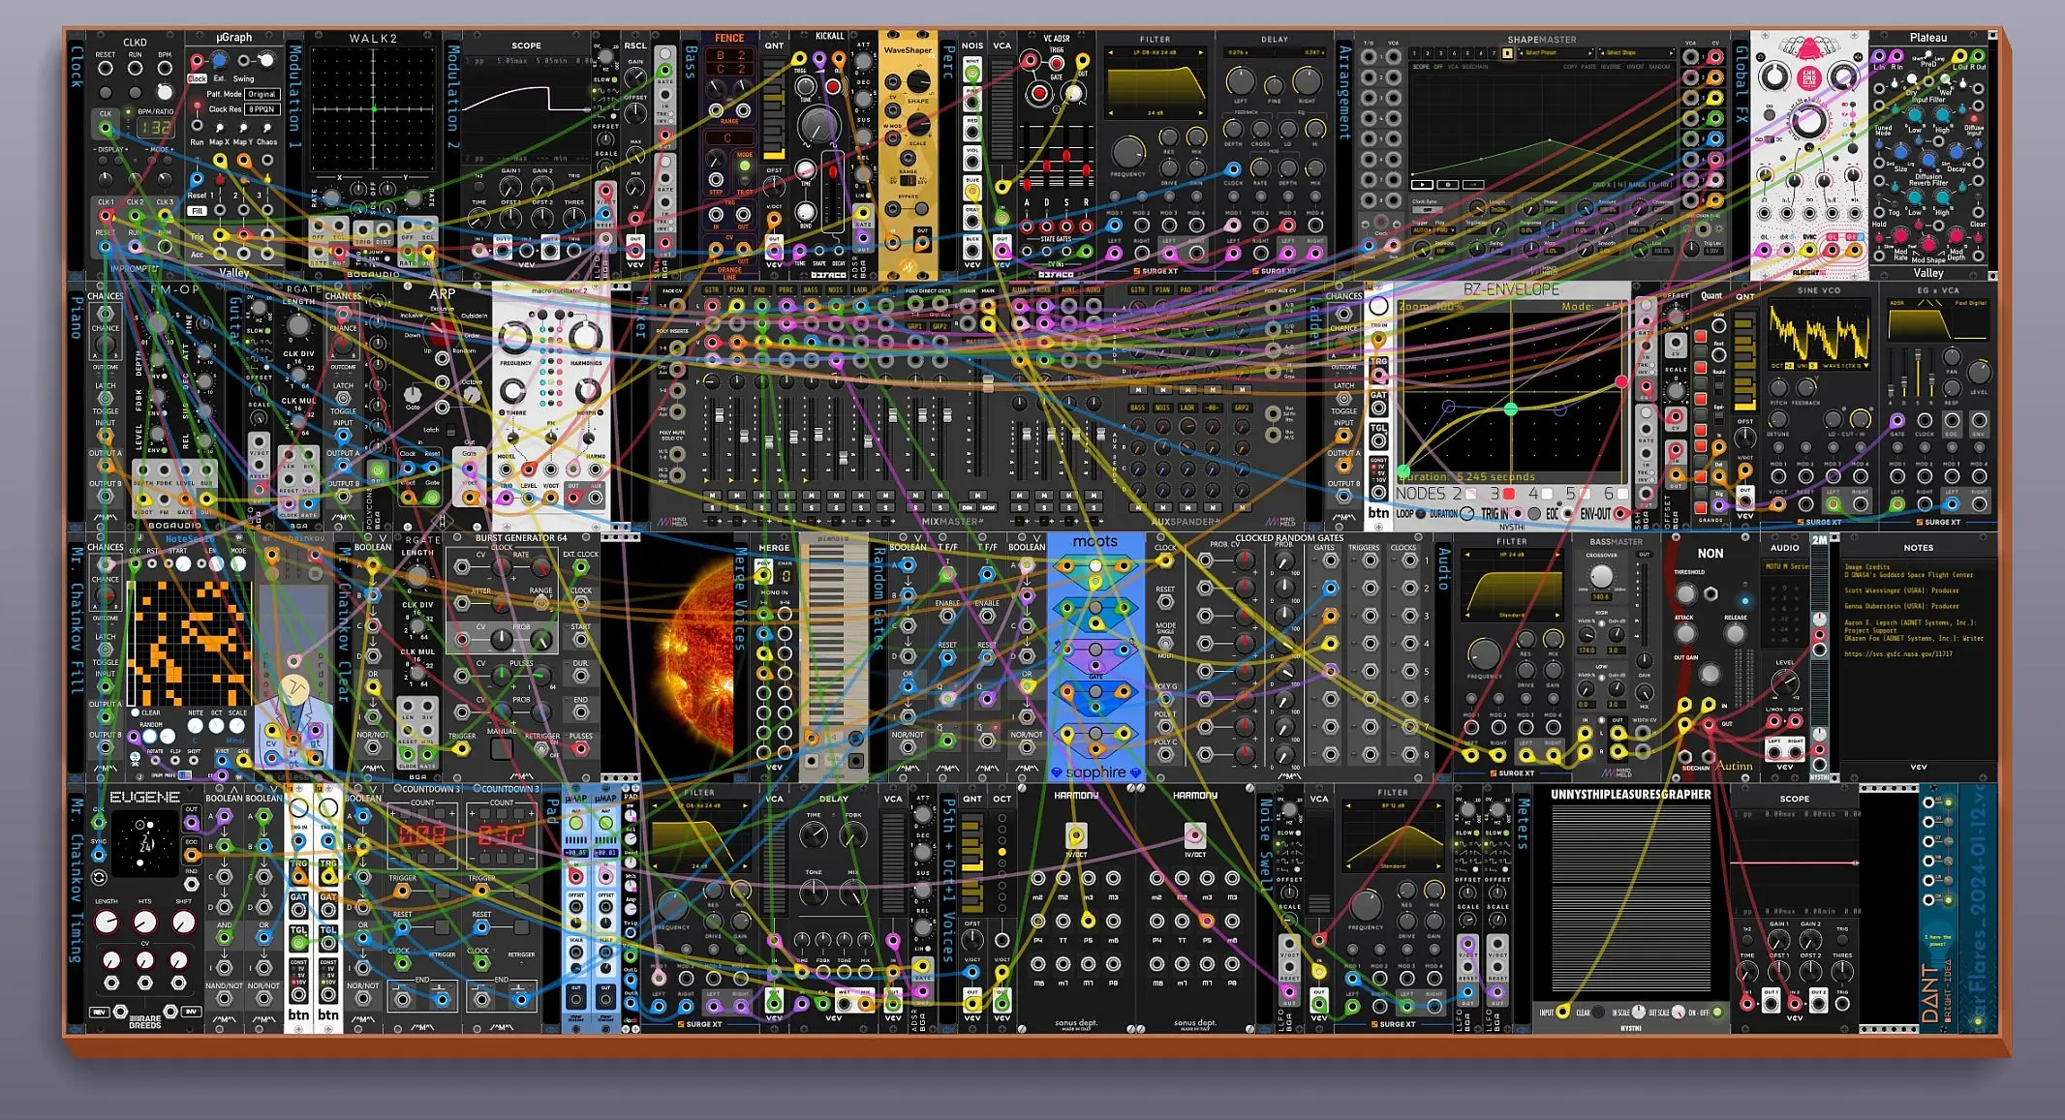Click the CROSSOVER knob on BASSMASTER
The height and width of the screenshot is (1120, 2065).
pos(1601,577)
